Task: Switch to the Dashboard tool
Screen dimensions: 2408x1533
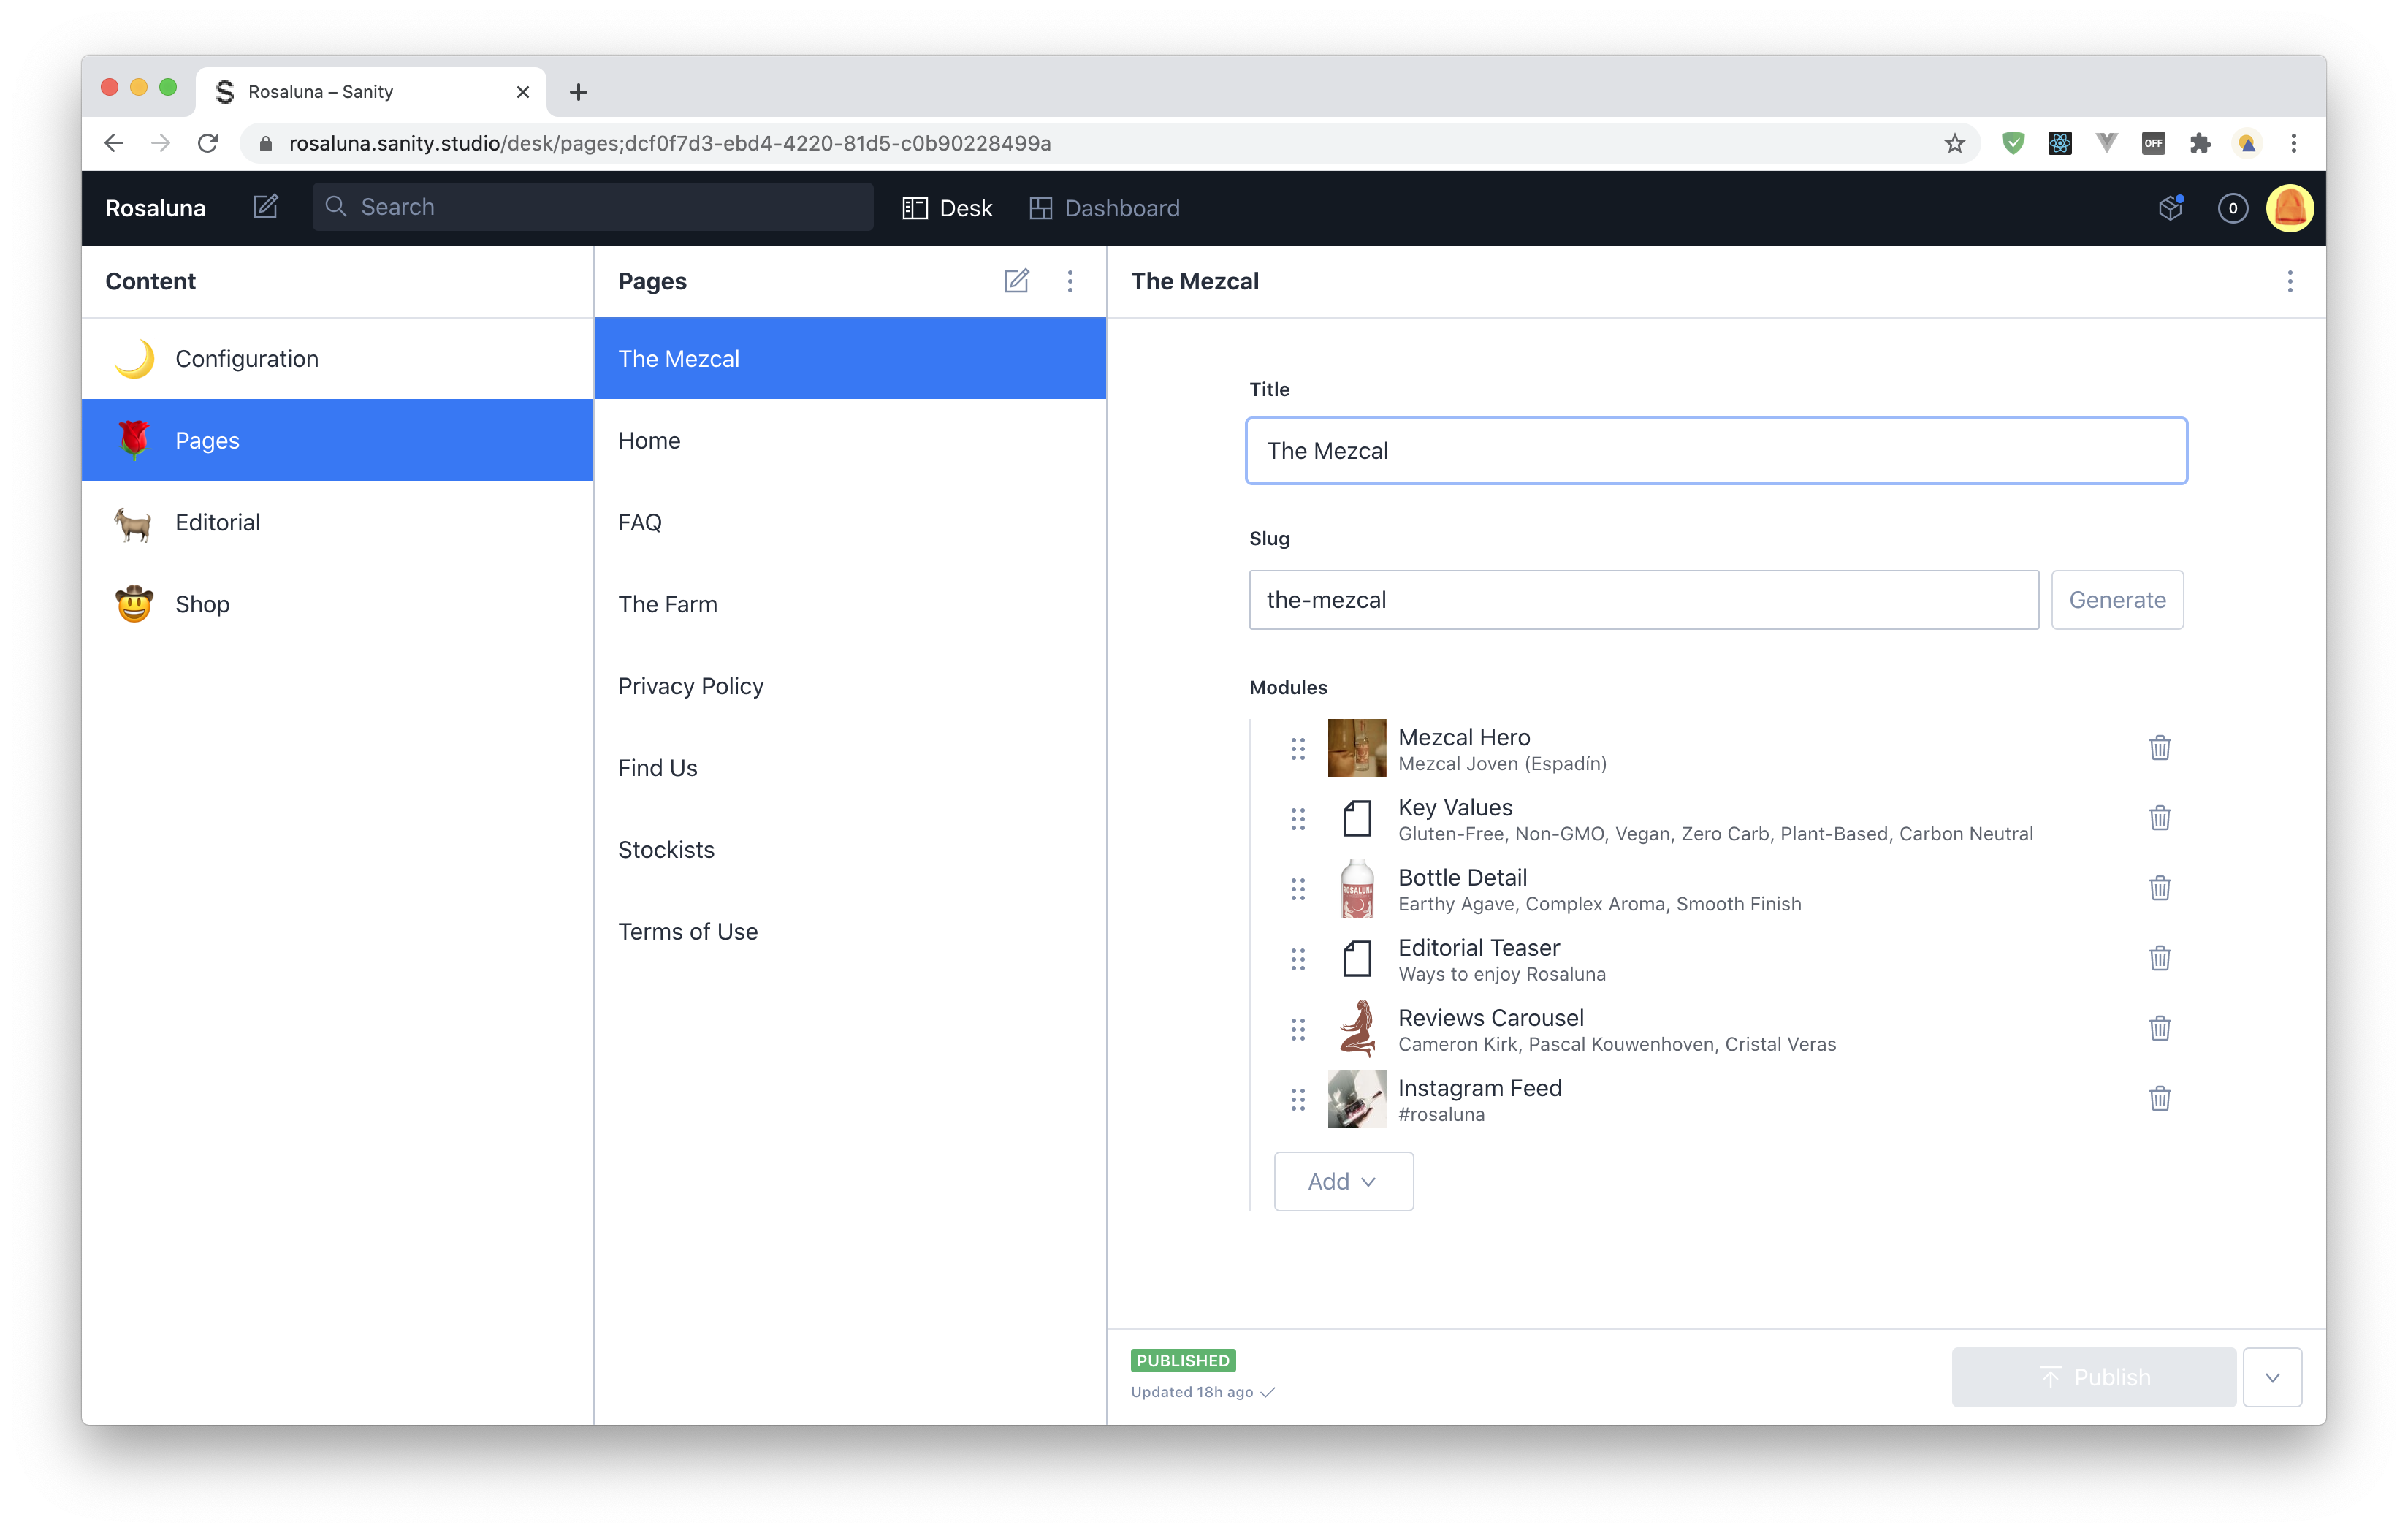Action: pyautogui.click(x=1105, y=208)
